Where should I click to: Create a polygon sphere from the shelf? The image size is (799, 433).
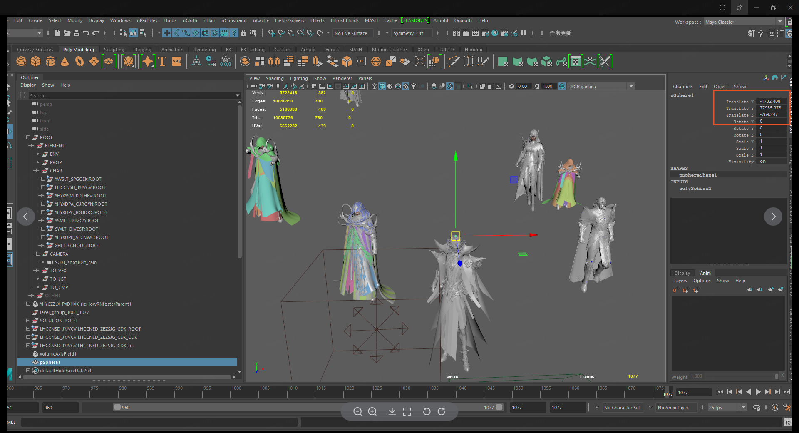click(x=21, y=62)
